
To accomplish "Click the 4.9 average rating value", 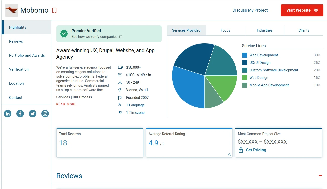I will click(x=153, y=143).
